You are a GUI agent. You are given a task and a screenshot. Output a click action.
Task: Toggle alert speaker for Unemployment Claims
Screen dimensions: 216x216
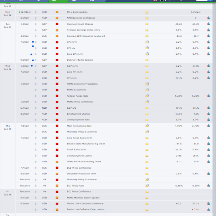(x=36, y=156)
